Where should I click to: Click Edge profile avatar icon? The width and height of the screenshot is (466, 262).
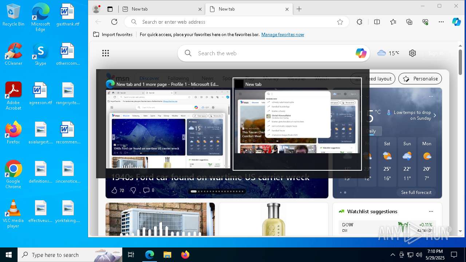[x=96, y=9]
